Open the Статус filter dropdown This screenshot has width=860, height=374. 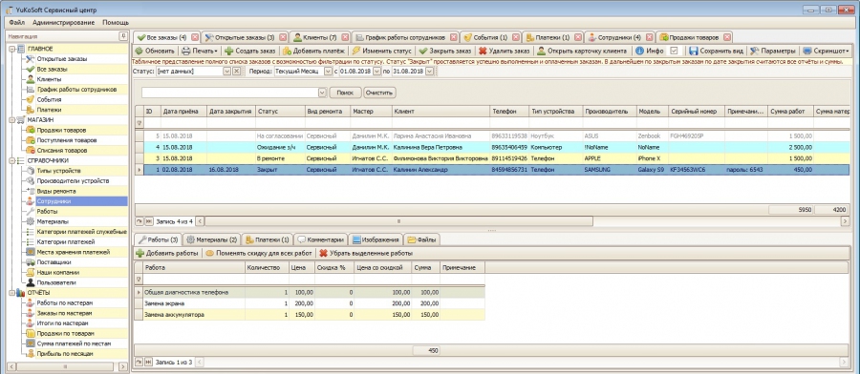[x=227, y=72]
